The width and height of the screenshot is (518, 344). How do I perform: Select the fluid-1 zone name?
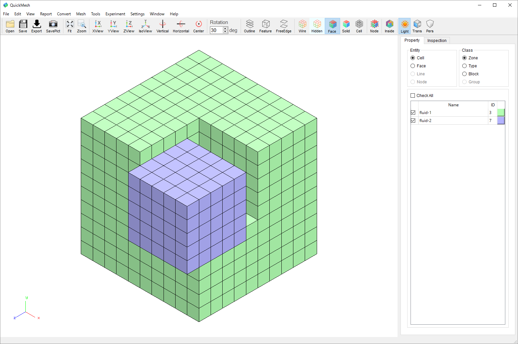(x=425, y=113)
